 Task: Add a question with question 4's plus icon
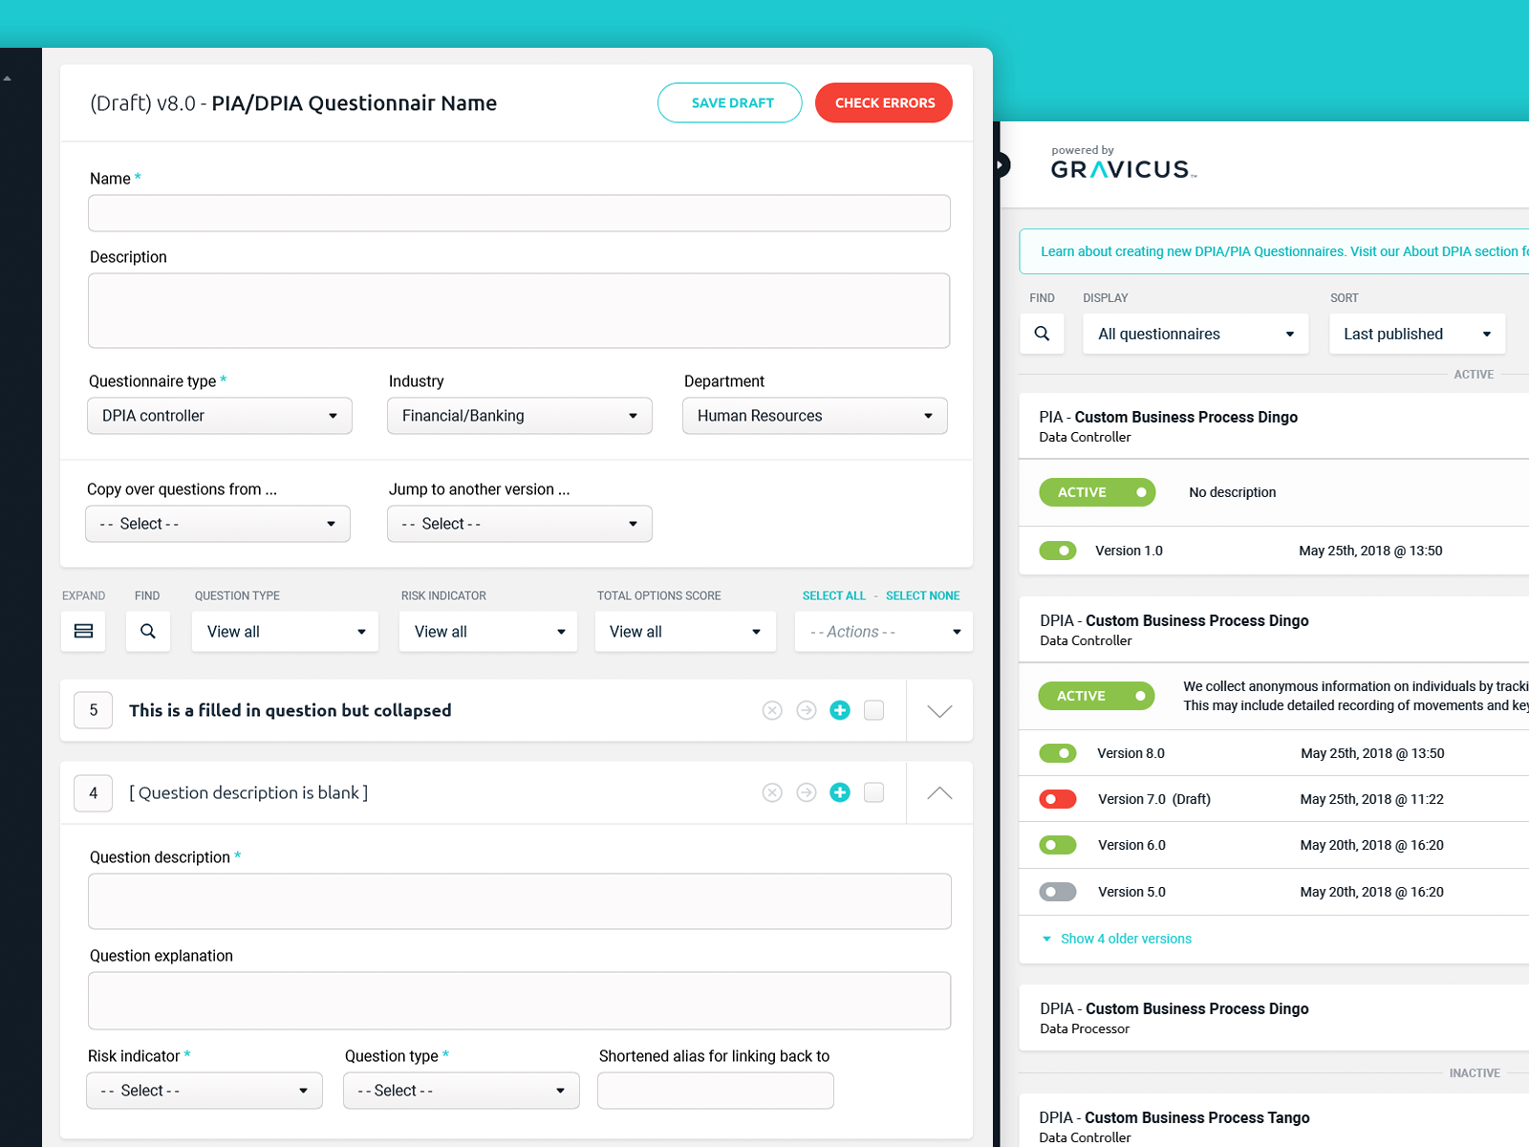pos(840,792)
